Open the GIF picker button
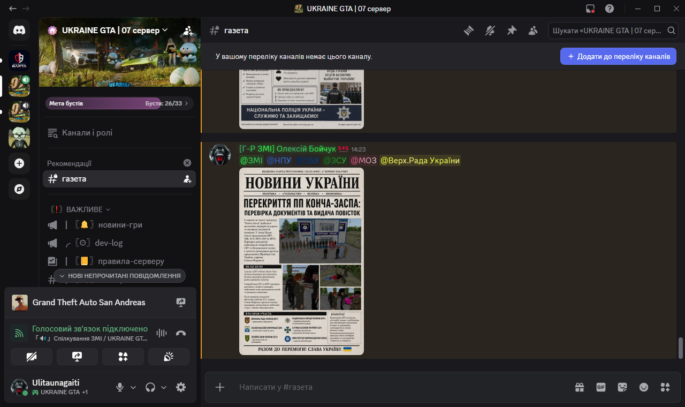The height and width of the screenshot is (407, 685). 601,387
